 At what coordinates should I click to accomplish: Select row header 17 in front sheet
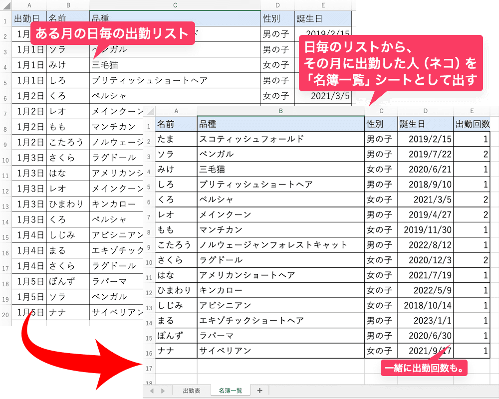pyautogui.click(x=149, y=369)
